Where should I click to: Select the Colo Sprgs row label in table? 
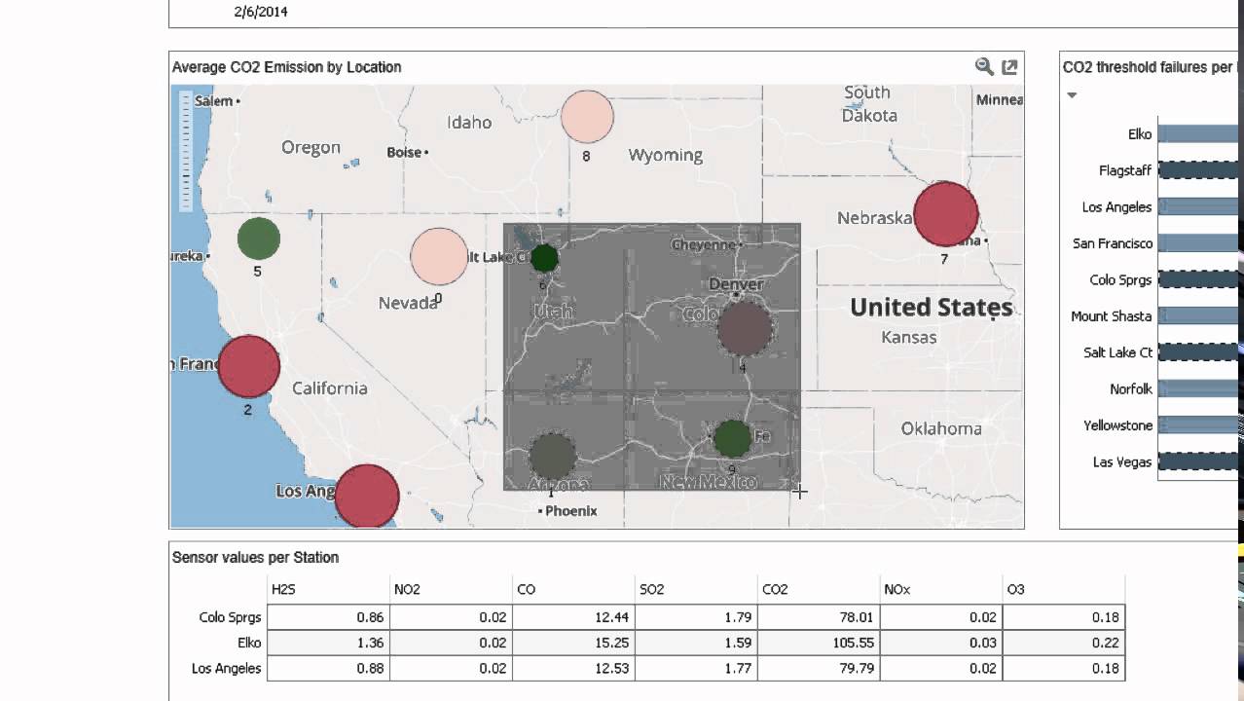pyautogui.click(x=230, y=617)
